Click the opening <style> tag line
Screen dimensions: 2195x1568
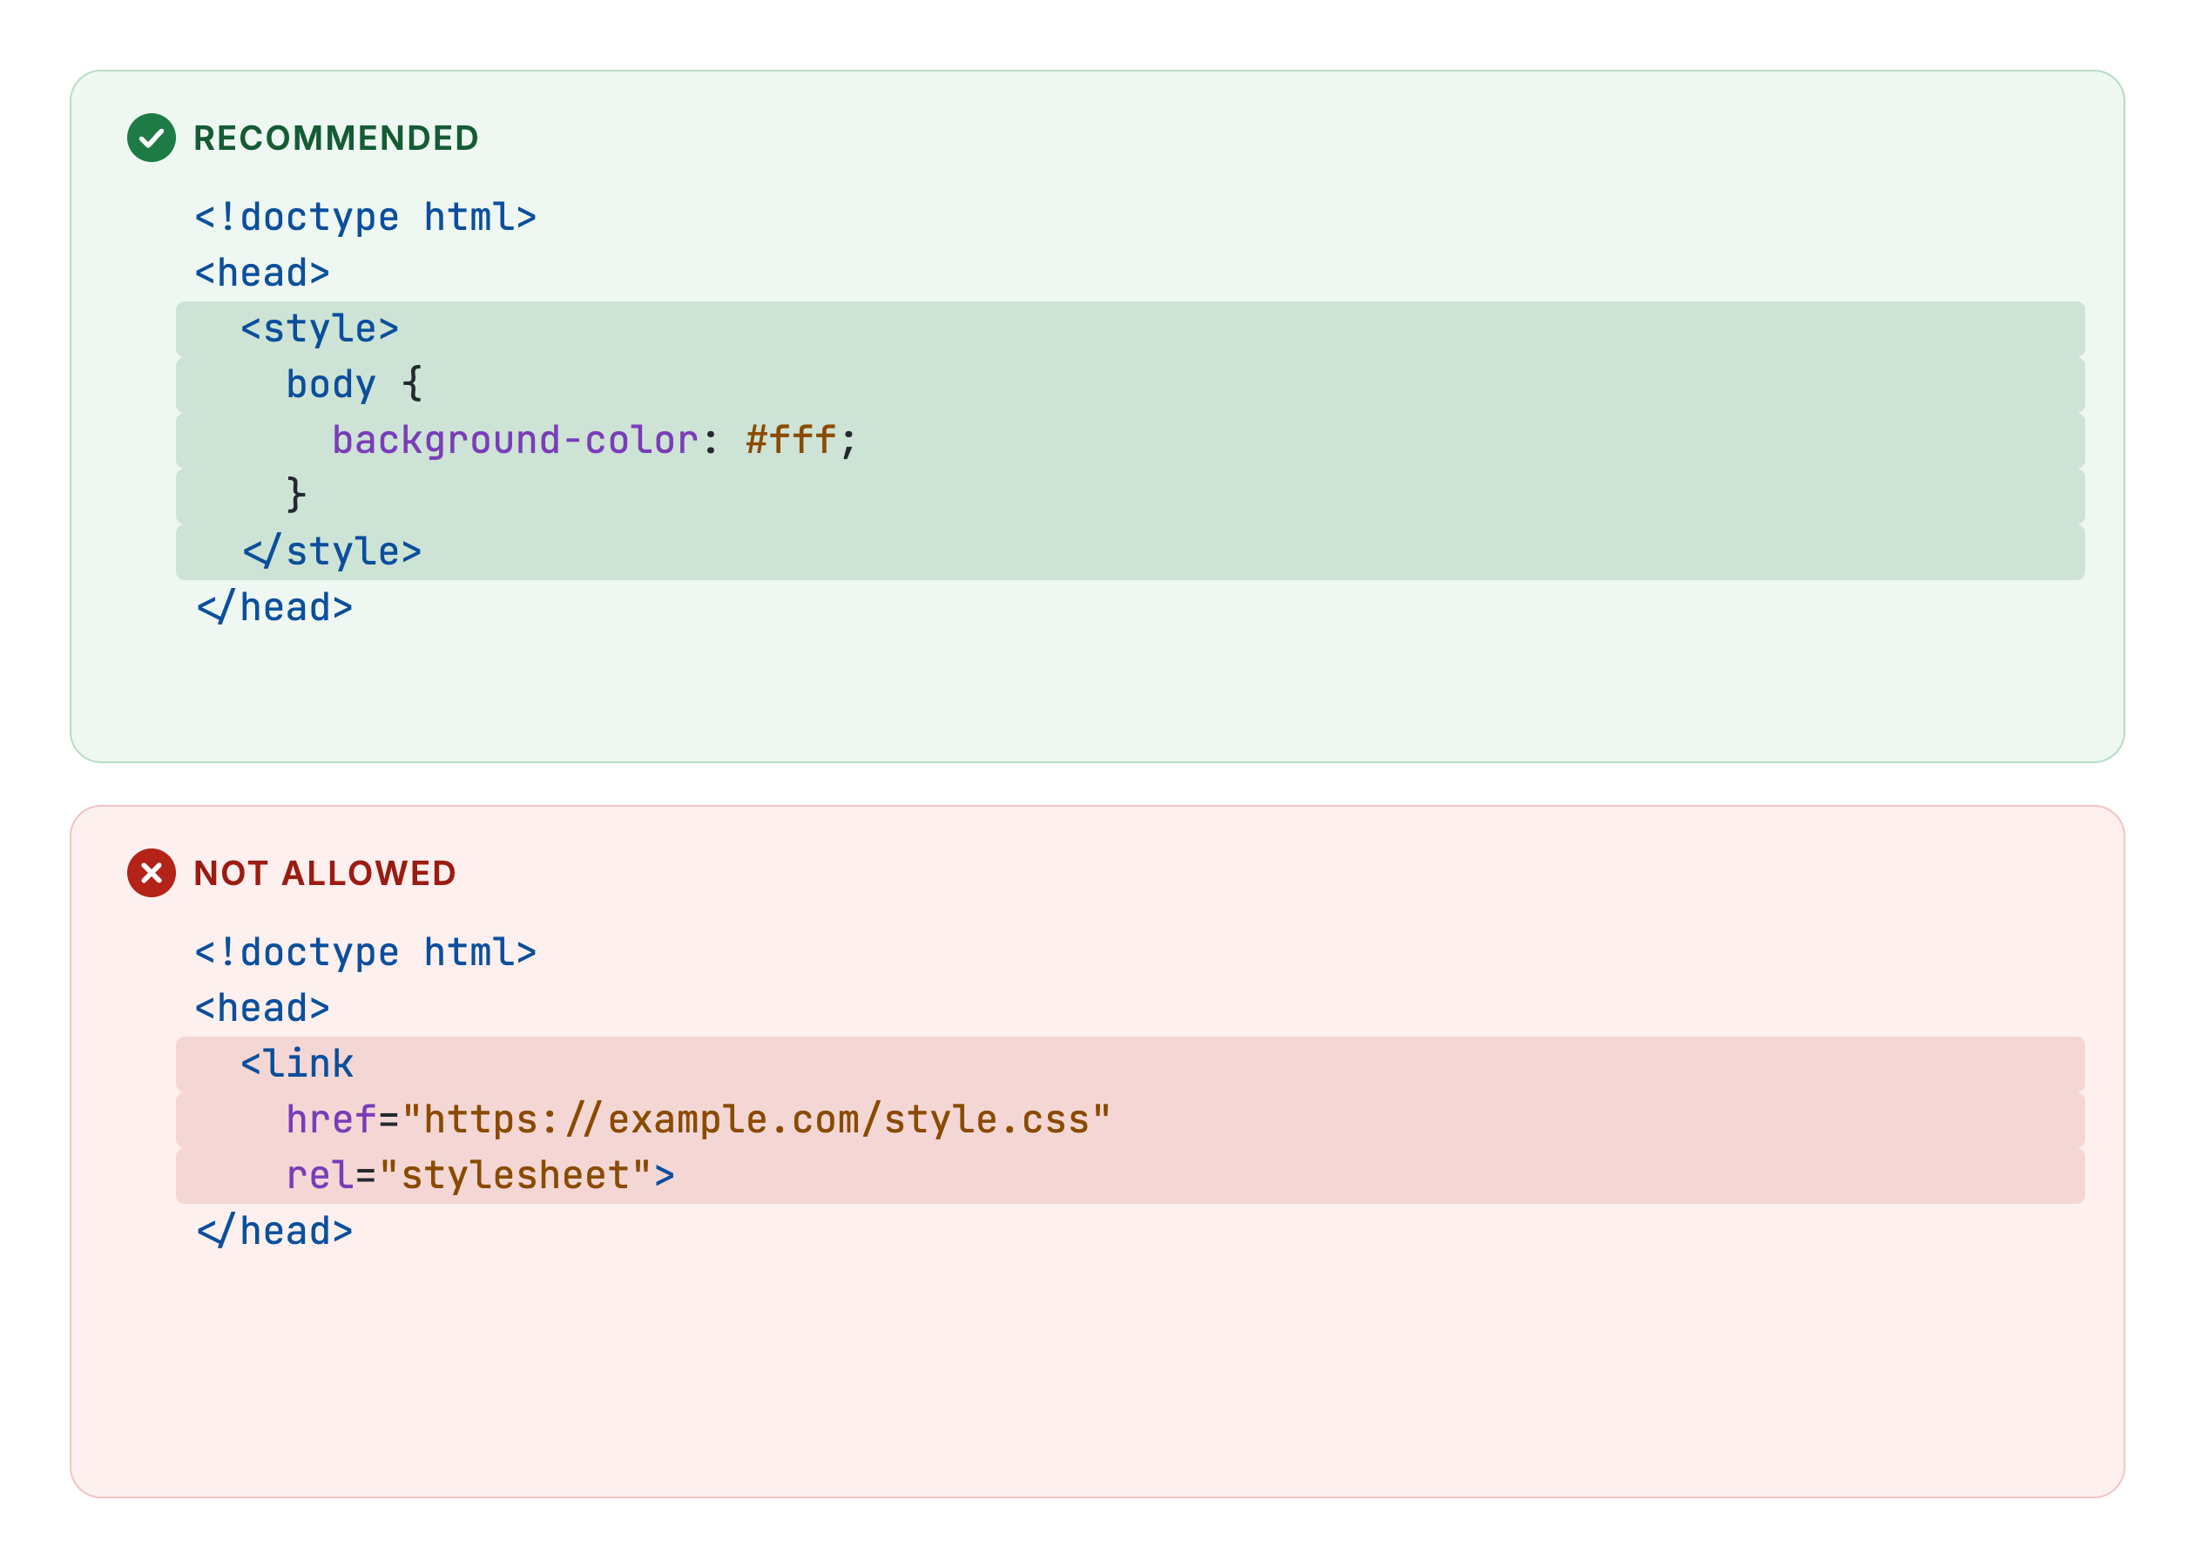click(1131, 329)
